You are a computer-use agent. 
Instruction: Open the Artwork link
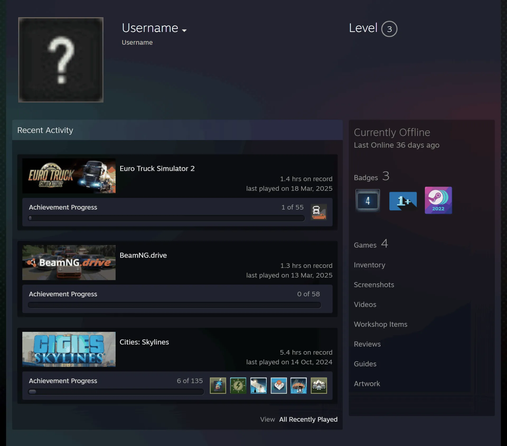[367, 384]
